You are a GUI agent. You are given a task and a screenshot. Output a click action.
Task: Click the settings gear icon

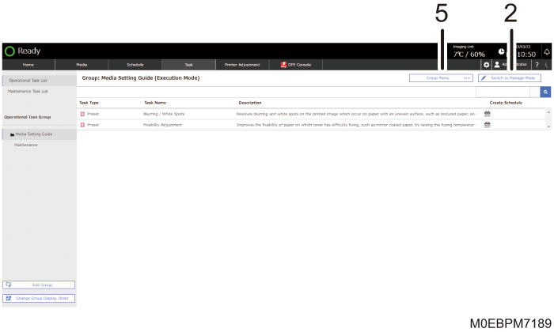tap(487, 64)
